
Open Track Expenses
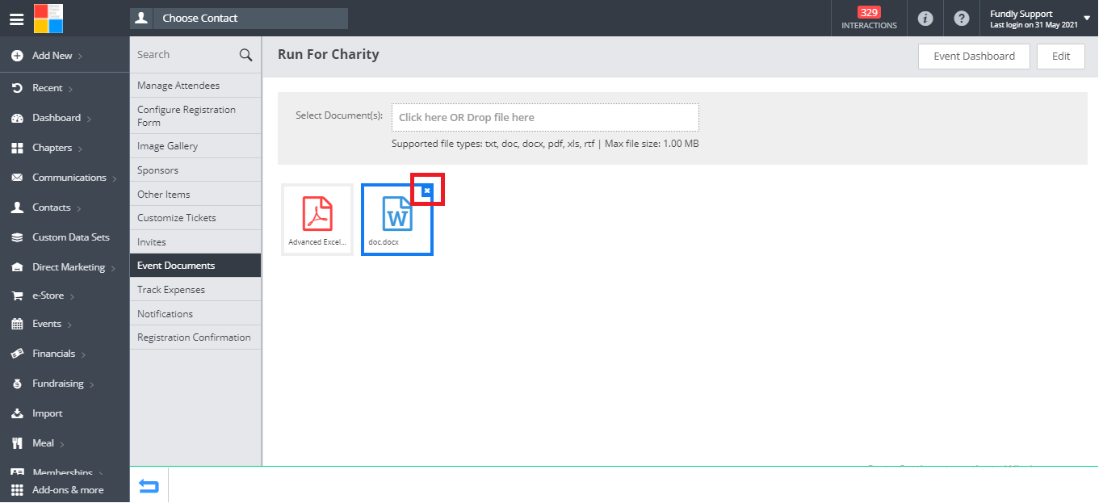(195, 290)
